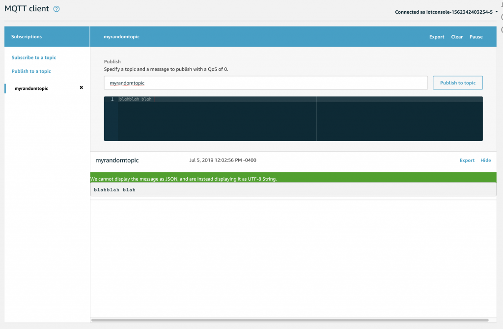Select myrandomtopic in the Subscriptions list
The width and height of the screenshot is (503, 329).
[31, 88]
